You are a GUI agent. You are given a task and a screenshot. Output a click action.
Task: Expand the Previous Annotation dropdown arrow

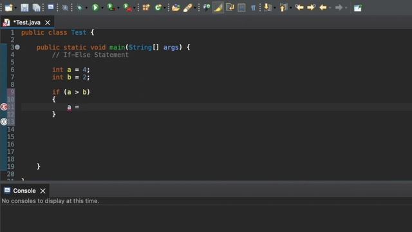(290, 8)
